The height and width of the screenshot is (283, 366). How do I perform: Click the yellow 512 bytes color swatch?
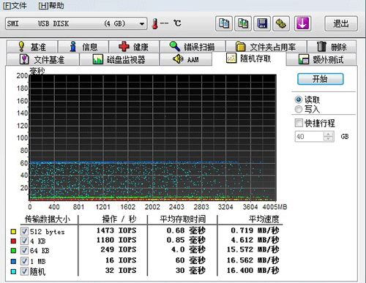click(13, 231)
